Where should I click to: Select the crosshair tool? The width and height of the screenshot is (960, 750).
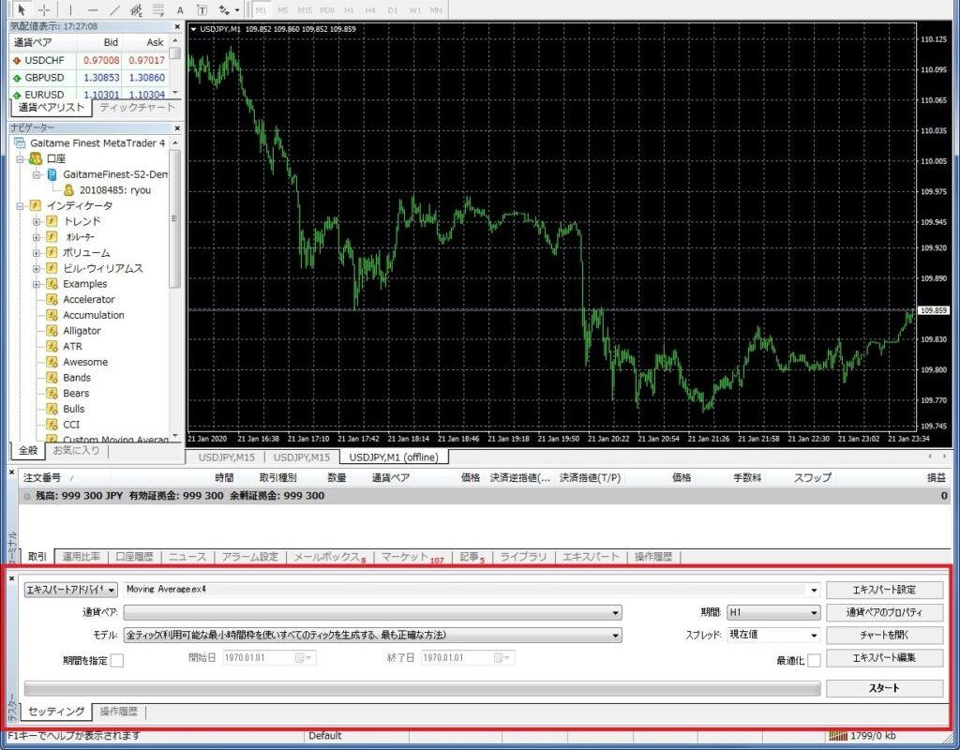pyautogui.click(x=44, y=9)
